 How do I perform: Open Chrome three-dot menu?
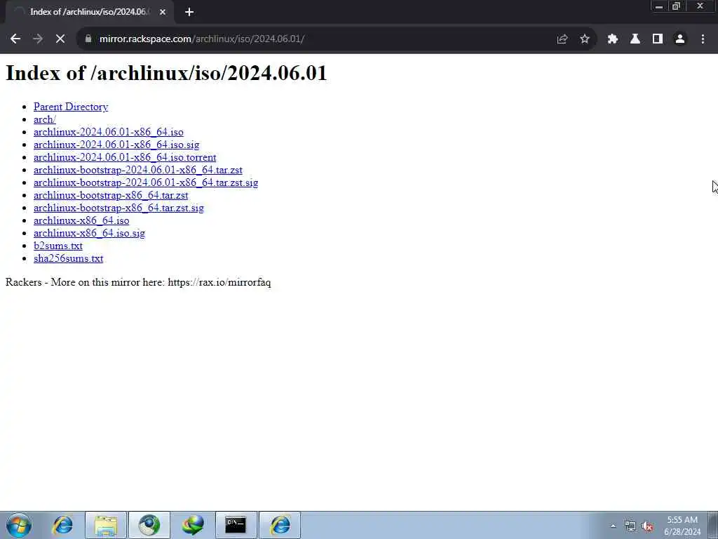tap(703, 39)
